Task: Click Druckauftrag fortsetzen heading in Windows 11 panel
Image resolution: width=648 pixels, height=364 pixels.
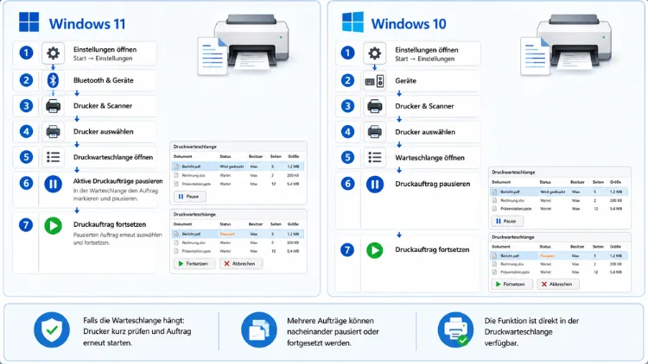Action: [110, 224]
